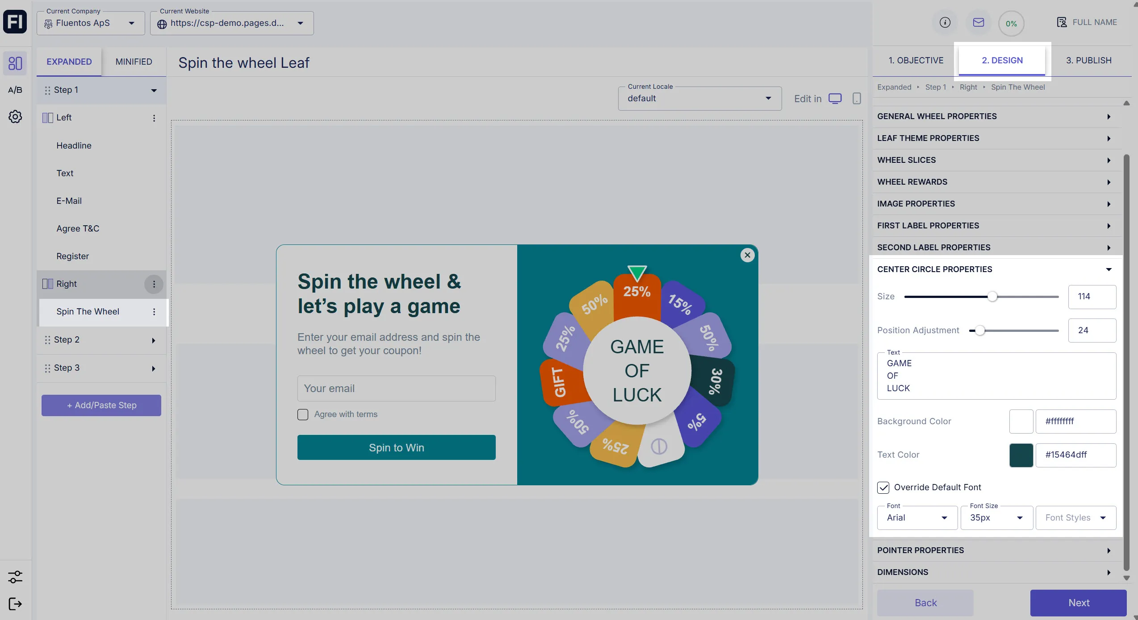The width and height of the screenshot is (1138, 620).
Task: Open the settings gear in sidebar
Action: pyautogui.click(x=15, y=117)
